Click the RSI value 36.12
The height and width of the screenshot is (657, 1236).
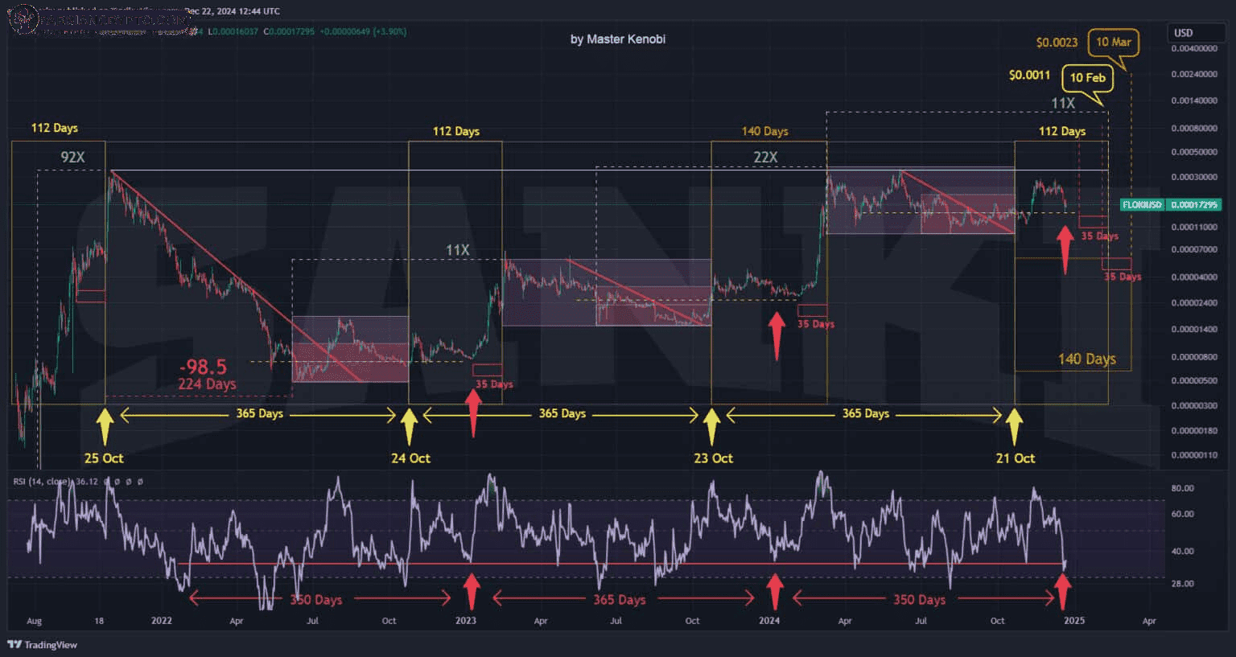pyautogui.click(x=87, y=482)
